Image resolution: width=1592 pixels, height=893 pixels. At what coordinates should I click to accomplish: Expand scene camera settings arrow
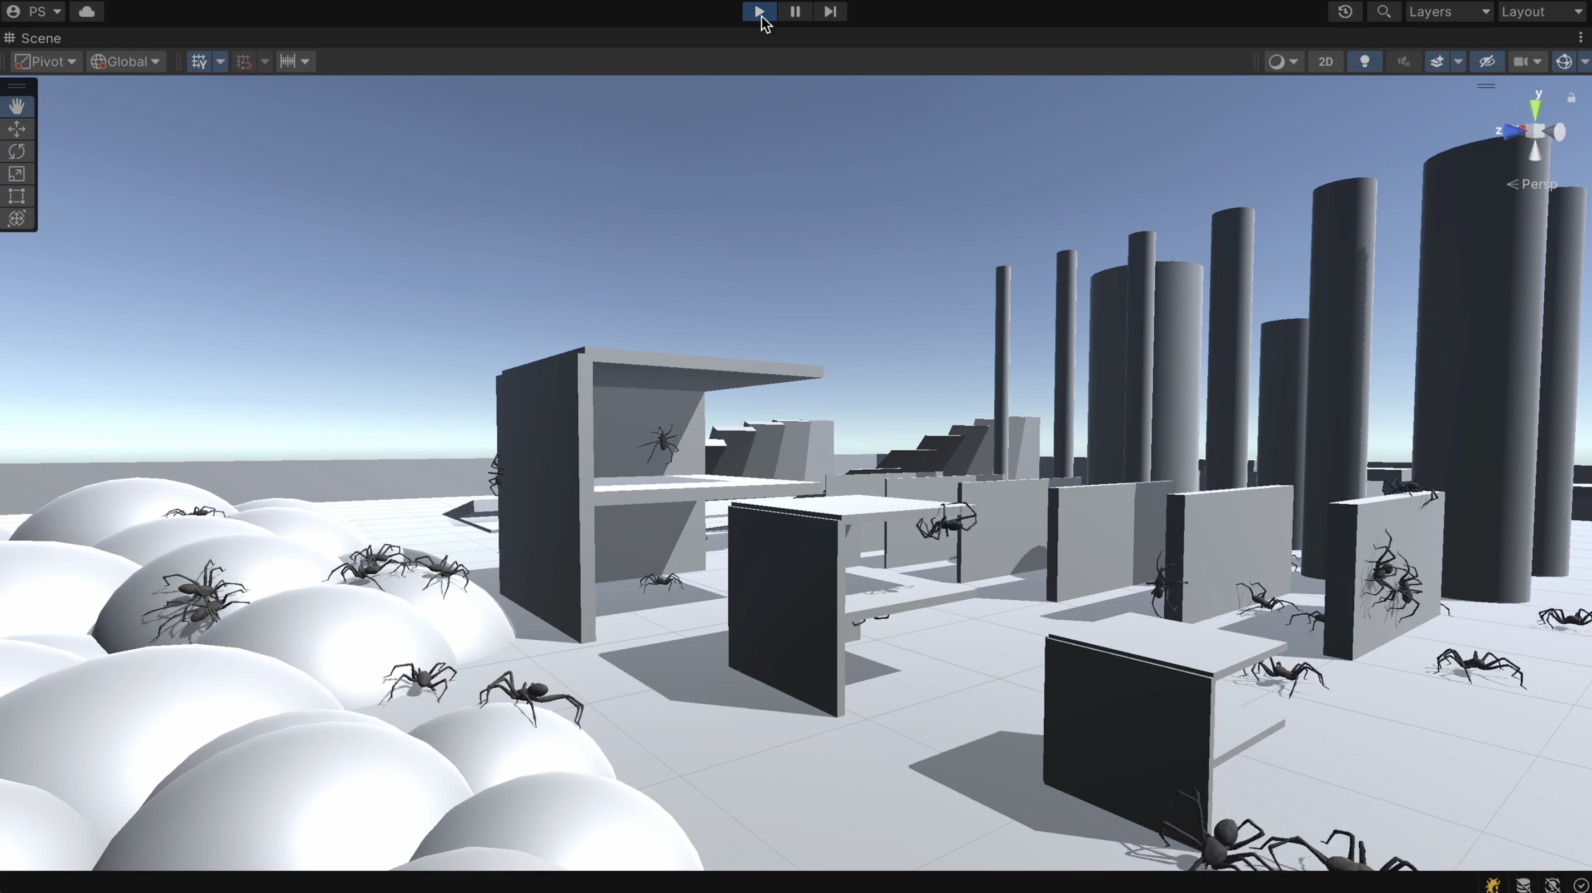tap(1537, 61)
